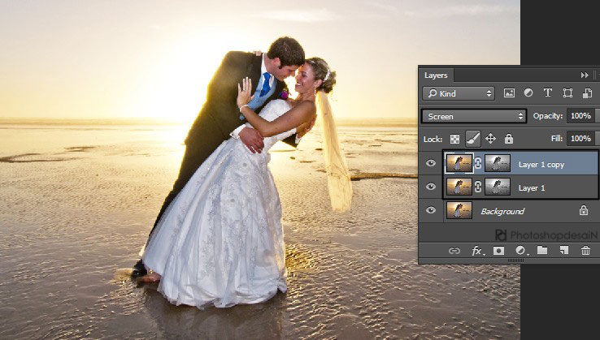Filter for type layers
This screenshot has width=600, height=340.
[x=548, y=93]
